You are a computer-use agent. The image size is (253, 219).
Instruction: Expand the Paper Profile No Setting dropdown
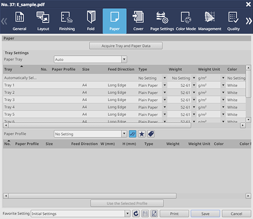(124, 134)
